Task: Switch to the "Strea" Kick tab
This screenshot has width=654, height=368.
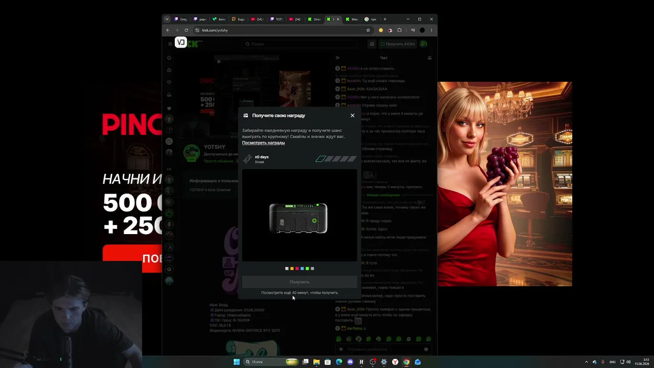Action: pos(315,19)
